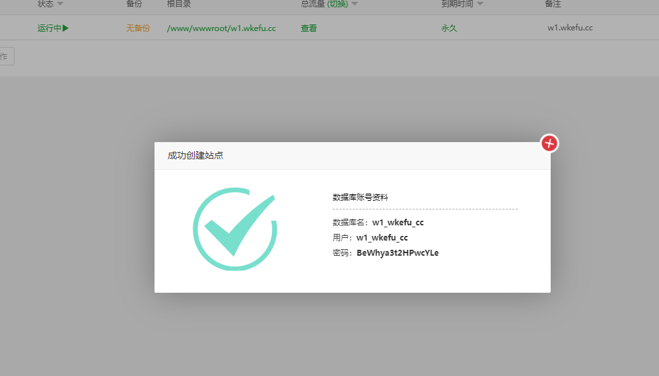Click the 用户 value w1_wkefu_cc

382,238
